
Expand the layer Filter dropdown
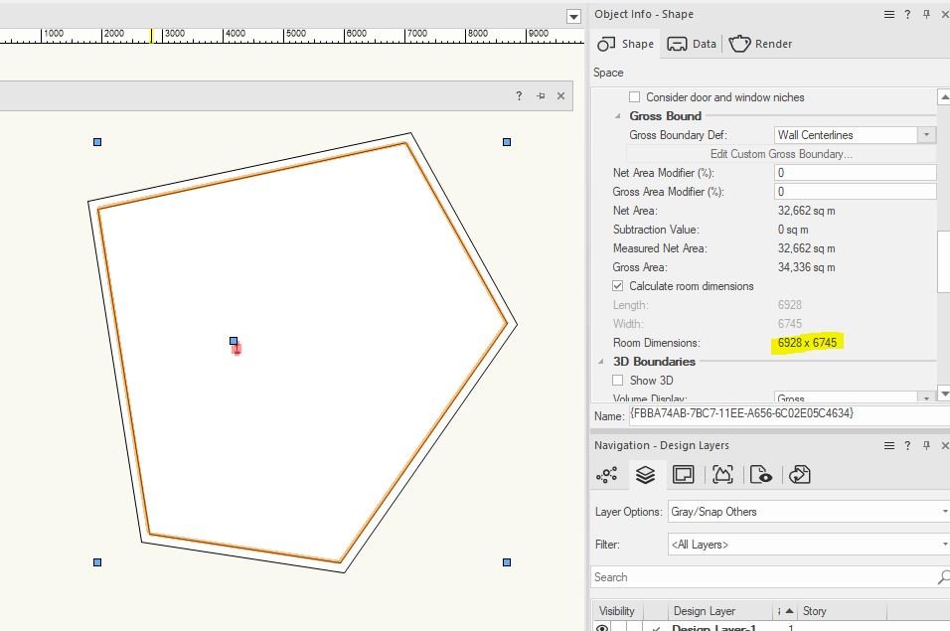coord(807,545)
